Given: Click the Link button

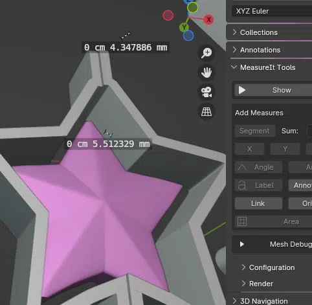Looking at the screenshot, I should pos(258,203).
